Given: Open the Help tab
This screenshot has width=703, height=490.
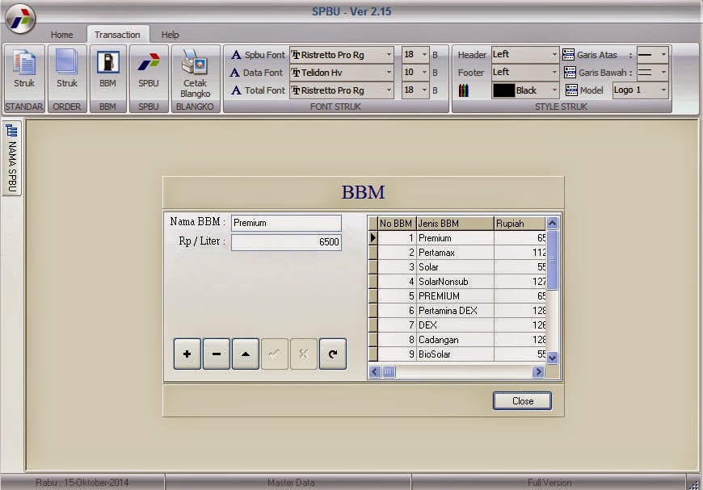Looking at the screenshot, I should tap(170, 35).
